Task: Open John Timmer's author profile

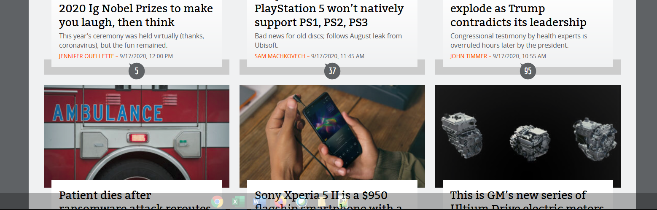Action: 469,56
